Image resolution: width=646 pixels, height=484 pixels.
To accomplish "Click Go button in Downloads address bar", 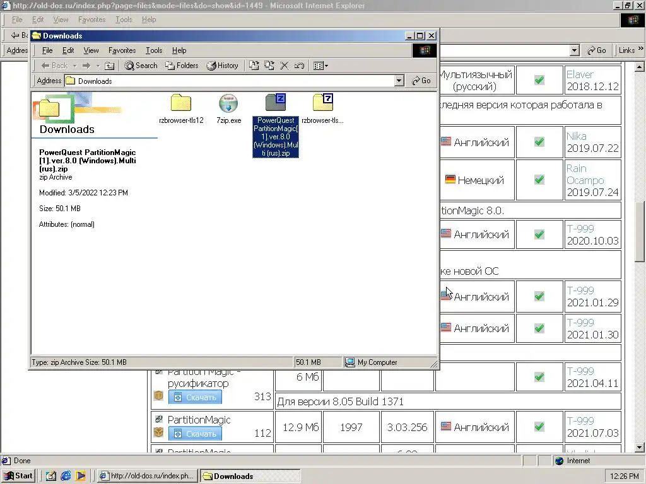I will (x=421, y=81).
